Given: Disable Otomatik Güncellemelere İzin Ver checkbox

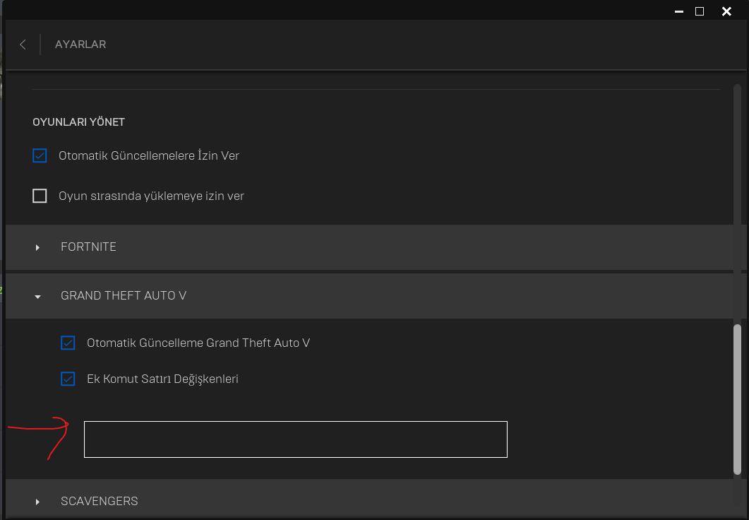Looking at the screenshot, I should tap(40, 155).
